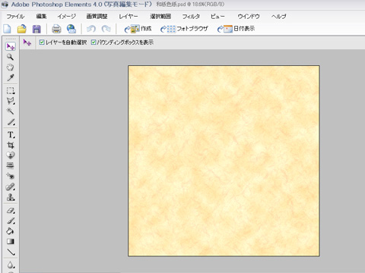Open the イメージ menu
The width and height of the screenshot is (365, 273).
click(66, 17)
